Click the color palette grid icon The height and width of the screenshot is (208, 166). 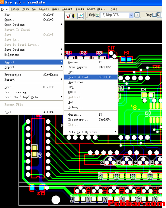click(x=73, y=16)
